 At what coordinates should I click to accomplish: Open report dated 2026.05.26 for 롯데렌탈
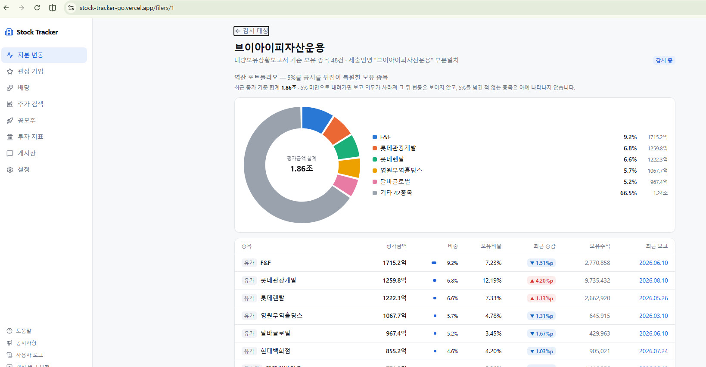pos(653,298)
